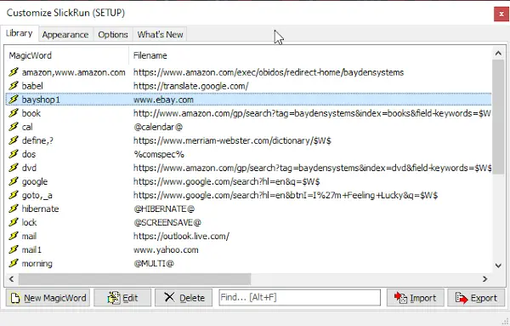The image size is (510, 326).
Task: Select the mail1 MagicWord text
Action: tap(31, 249)
